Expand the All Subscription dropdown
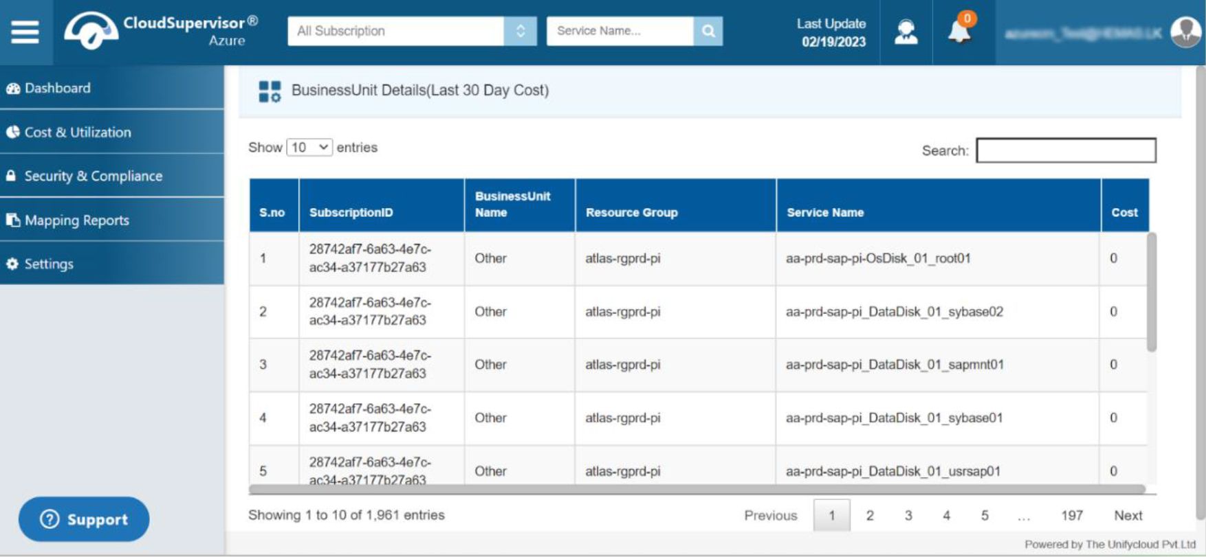The height and width of the screenshot is (557, 1206). [412, 31]
